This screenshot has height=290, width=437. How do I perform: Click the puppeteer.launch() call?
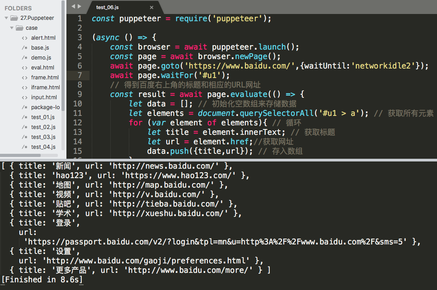(255, 47)
